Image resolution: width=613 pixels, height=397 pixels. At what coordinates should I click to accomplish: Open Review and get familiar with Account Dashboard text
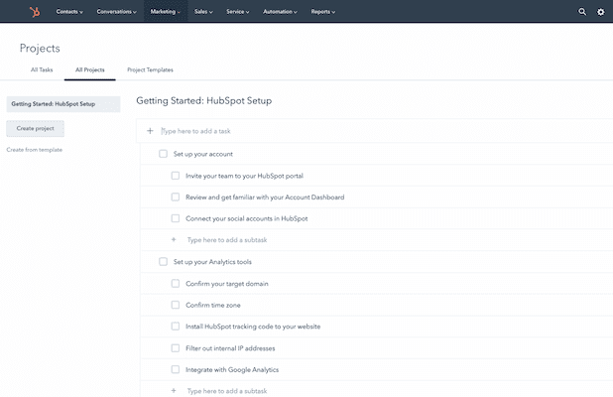click(x=265, y=198)
